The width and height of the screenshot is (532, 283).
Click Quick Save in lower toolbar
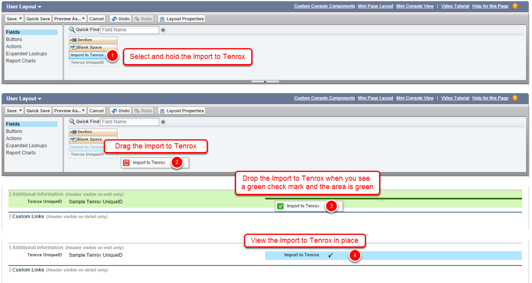[38, 111]
